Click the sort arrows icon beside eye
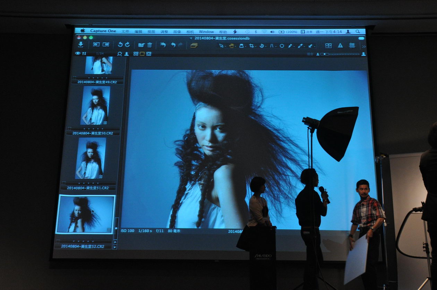The image size is (437, 290). pos(84,53)
